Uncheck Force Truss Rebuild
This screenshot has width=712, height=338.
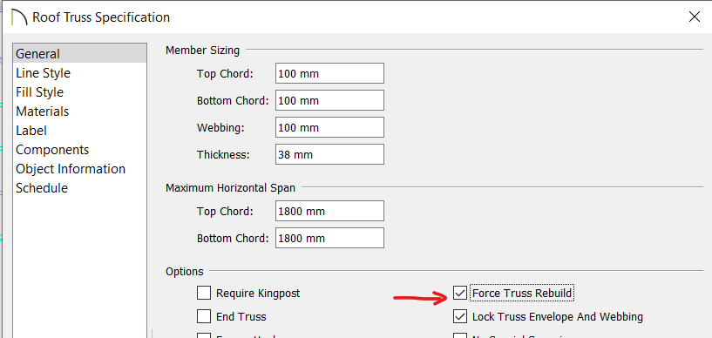pos(460,293)
